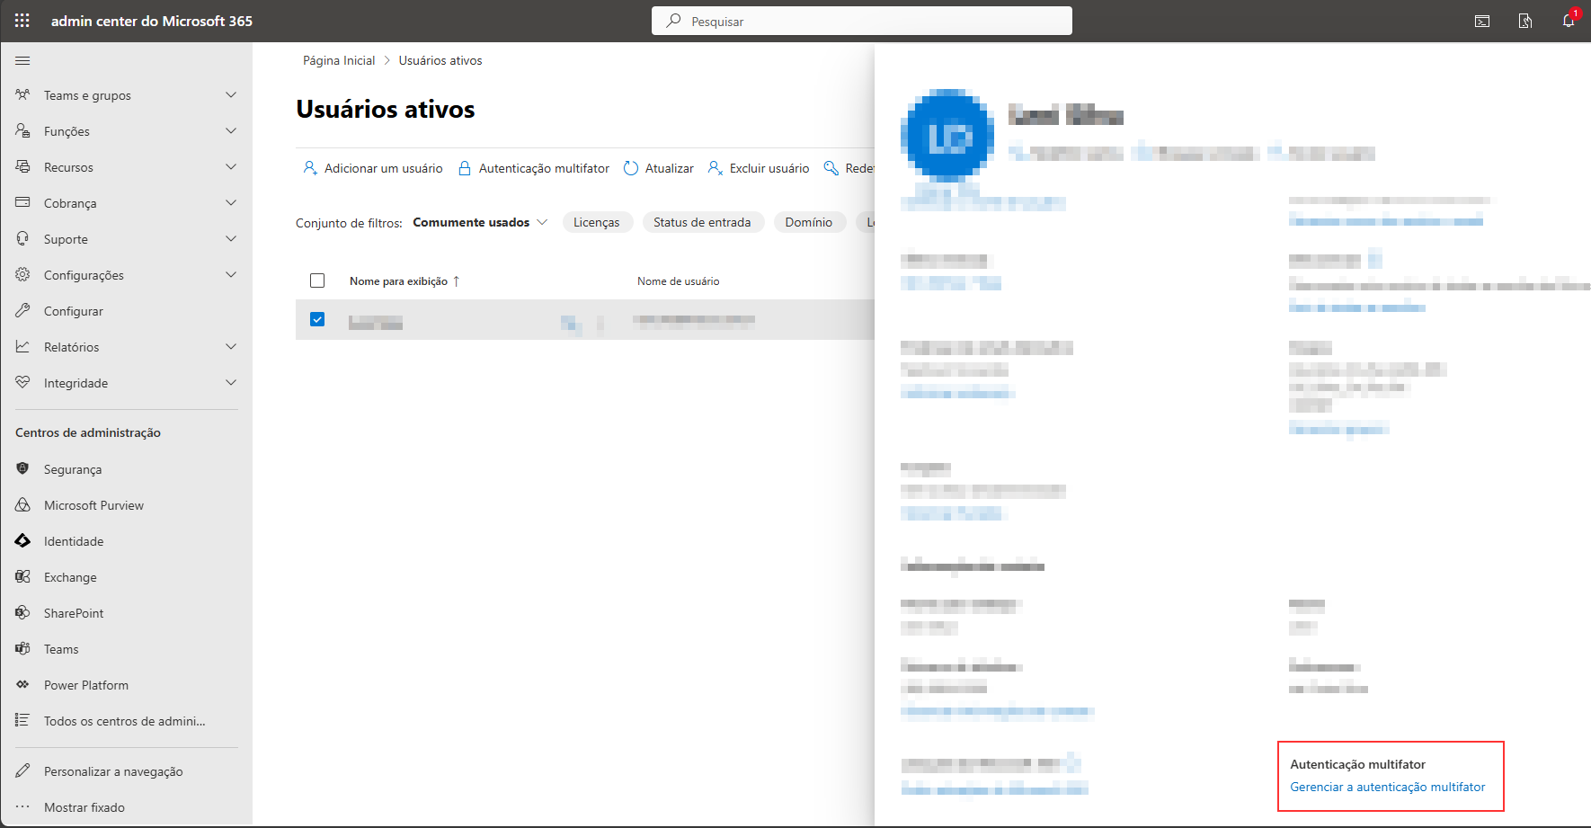Viewport: 1591px width, 828px height.
Task: Expand the Teams e grupos section
Action: click(231, 95)
